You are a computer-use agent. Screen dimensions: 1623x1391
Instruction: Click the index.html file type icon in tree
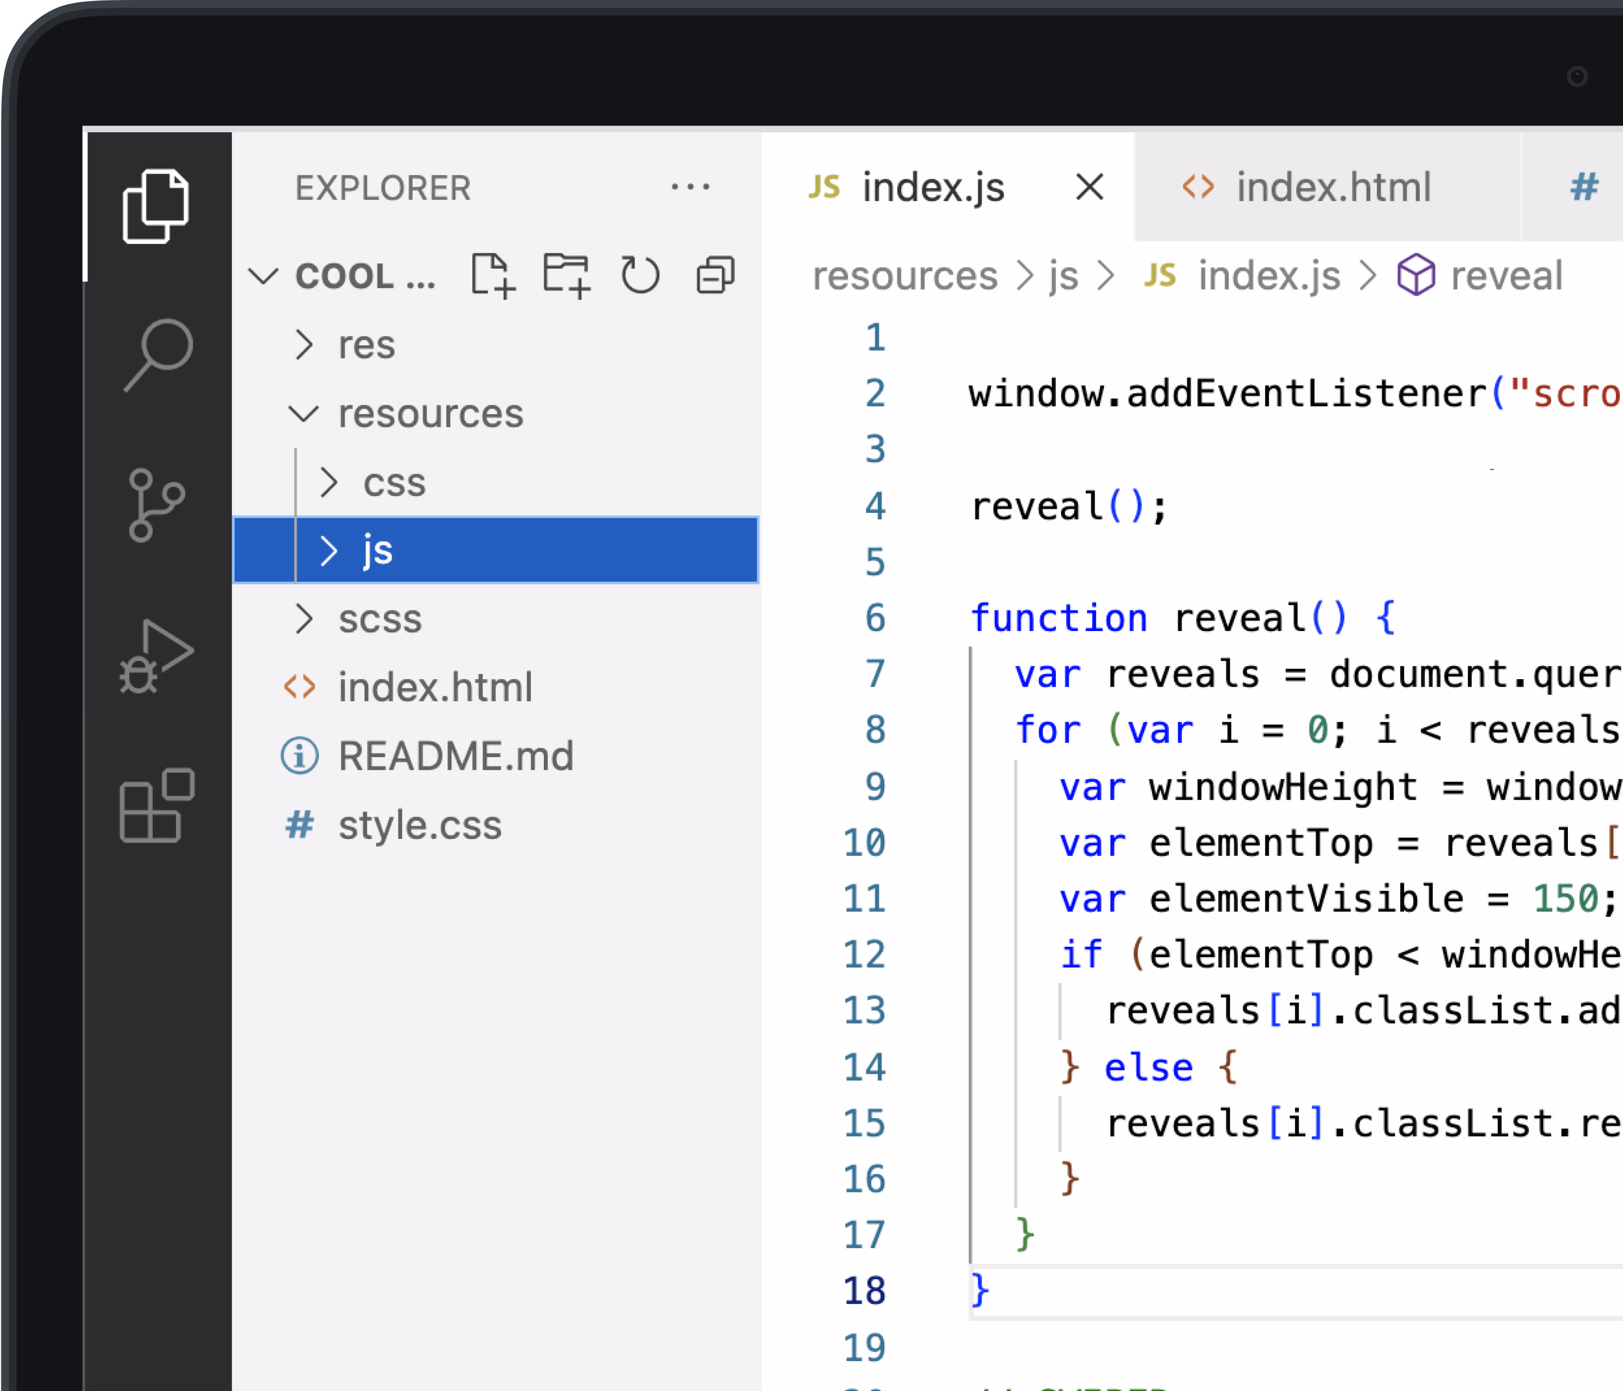(x=299, y=687)
